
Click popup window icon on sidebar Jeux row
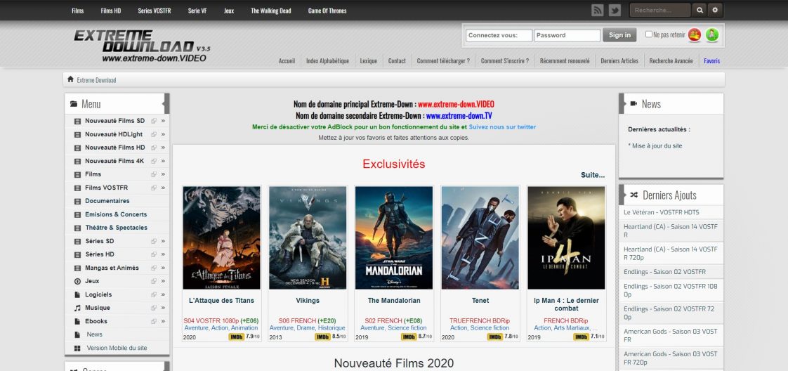pos(154,281)
